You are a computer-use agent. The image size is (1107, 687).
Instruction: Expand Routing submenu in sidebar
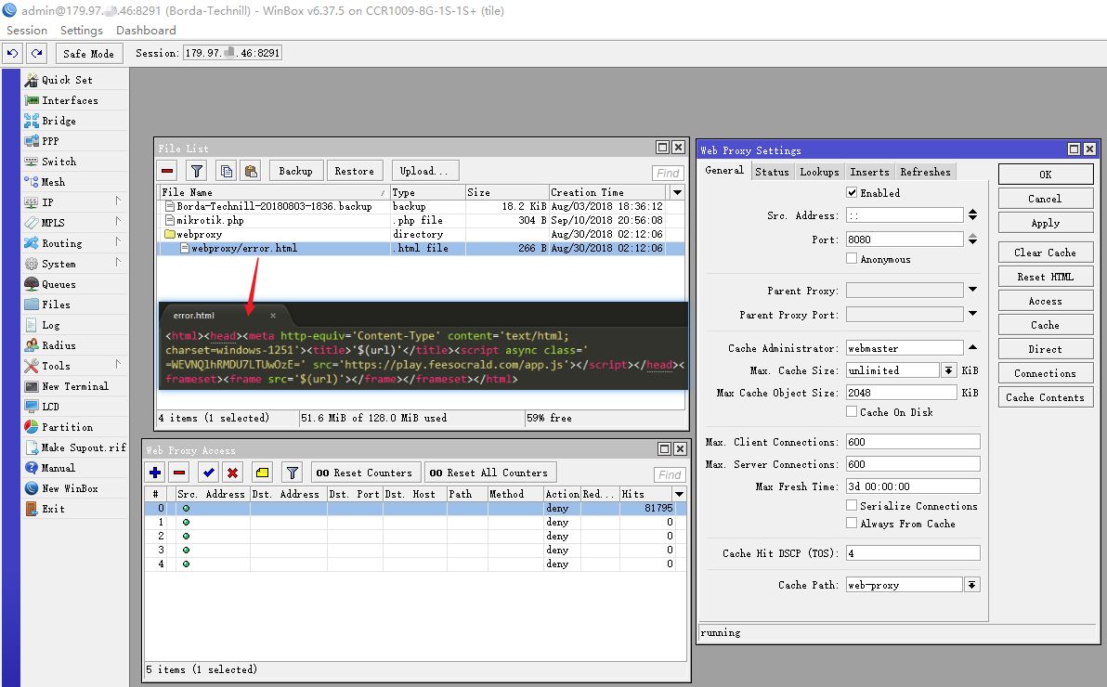click(x=118, y=243)
